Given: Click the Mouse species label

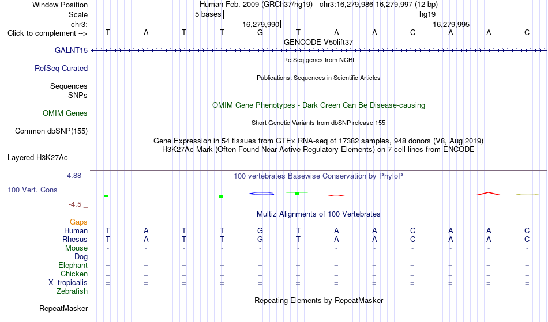Looking at the screenshot, I should [76, 248].
